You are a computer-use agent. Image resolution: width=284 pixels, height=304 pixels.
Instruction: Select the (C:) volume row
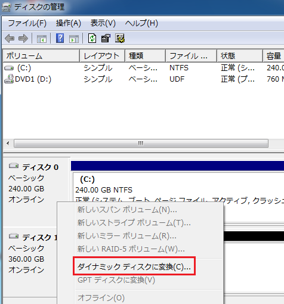pos(143,68)
